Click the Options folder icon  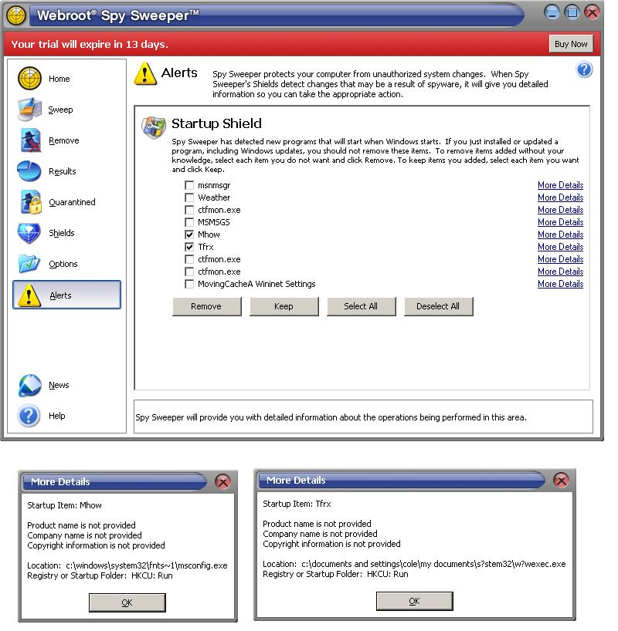(29, 264)
